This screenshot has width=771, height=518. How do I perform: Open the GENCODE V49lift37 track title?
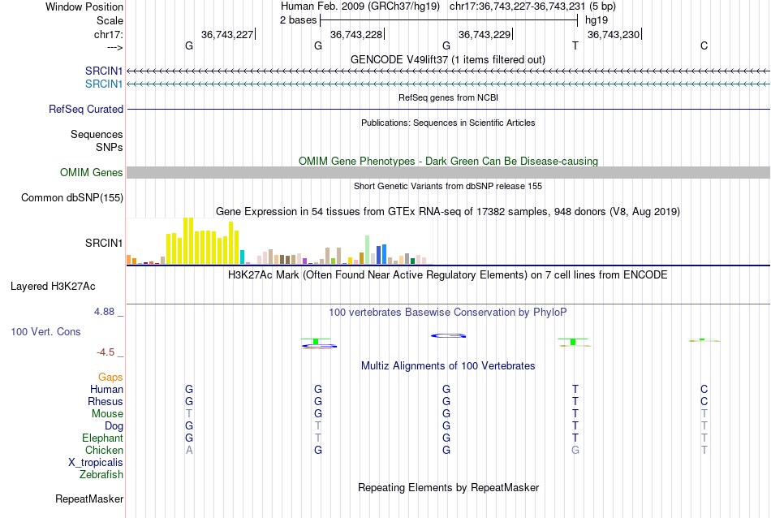click(x=447, y=59)
